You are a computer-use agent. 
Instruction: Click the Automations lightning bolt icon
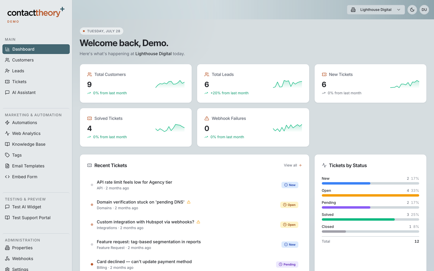pyautogui.click(x=7, y=123)
